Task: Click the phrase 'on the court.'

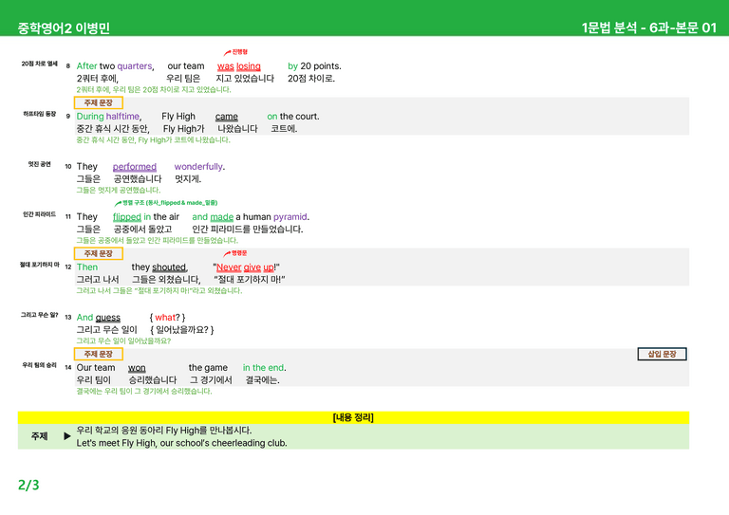Action: 293,117
